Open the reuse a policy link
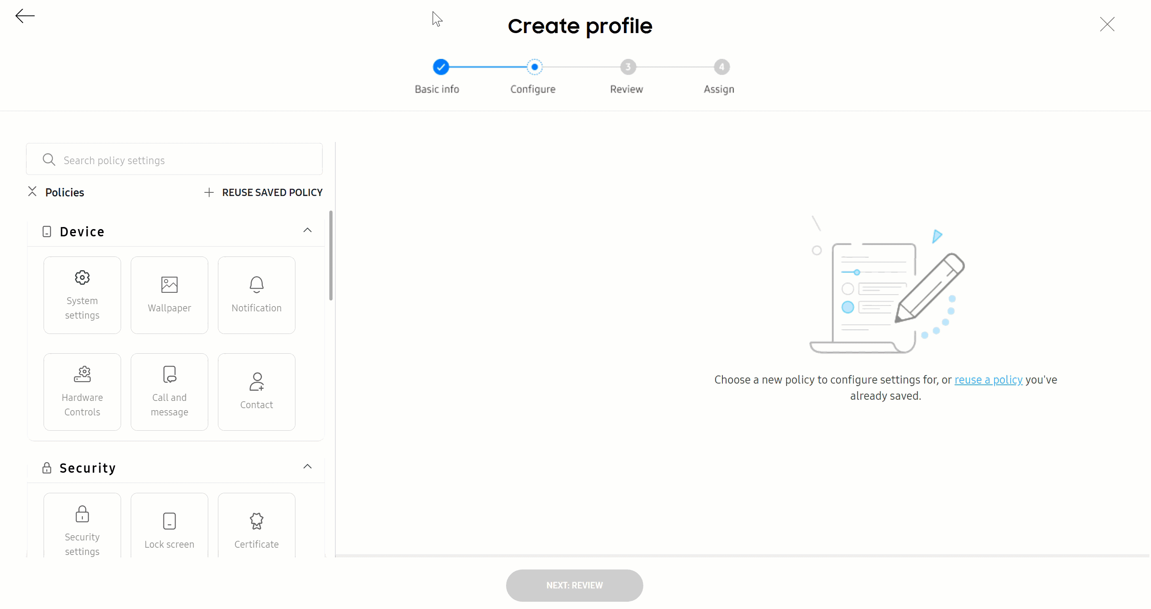The width and height of the screenshot is (1151, 609). coord(988,380)
